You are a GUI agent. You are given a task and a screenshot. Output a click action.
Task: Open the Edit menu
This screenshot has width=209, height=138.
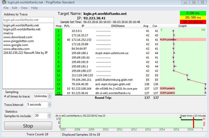click(15, 8)
